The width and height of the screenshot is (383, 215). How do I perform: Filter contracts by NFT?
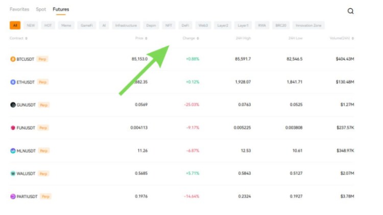[169, 25]
